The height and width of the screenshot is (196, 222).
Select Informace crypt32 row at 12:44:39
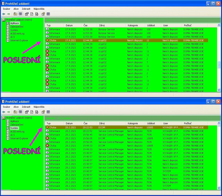127,44
